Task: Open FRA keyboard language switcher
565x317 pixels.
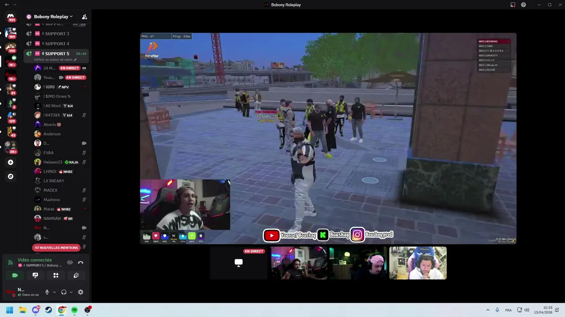Action: pyautogui.click(x=508, y=310)
